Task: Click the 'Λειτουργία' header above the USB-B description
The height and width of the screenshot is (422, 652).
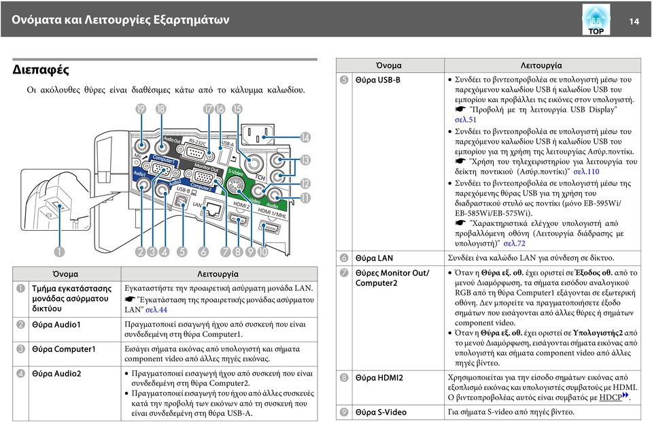Action: pos(541,65)
